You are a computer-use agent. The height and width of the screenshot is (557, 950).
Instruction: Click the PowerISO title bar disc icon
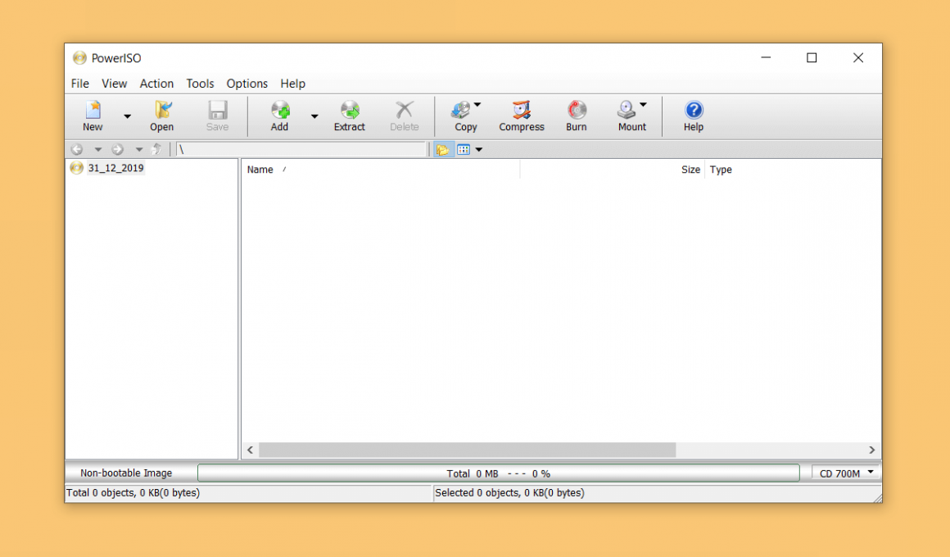(79, 57)
